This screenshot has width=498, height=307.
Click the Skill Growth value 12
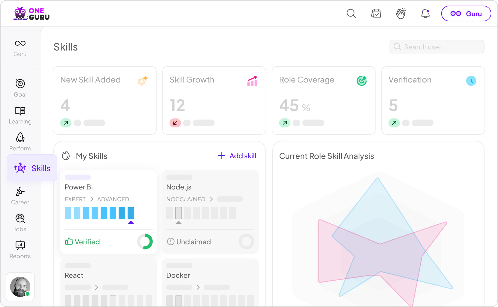177,106
